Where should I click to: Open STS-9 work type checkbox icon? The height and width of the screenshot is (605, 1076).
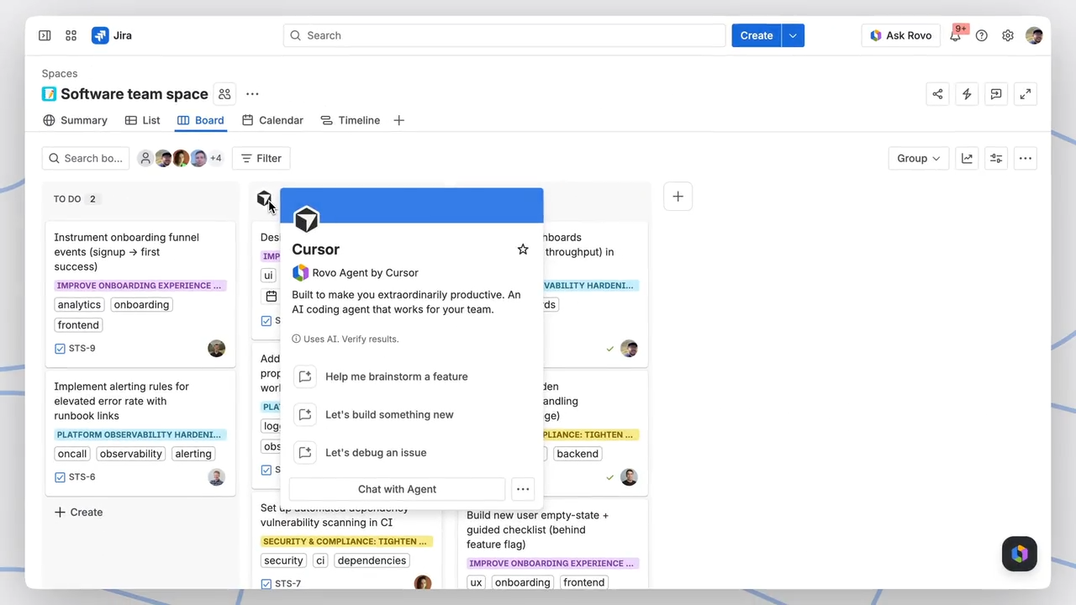pos(60,349)
